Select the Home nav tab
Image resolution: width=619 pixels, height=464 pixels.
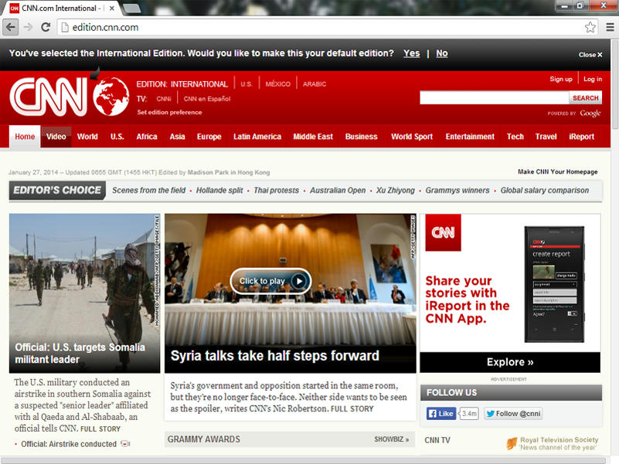coord(25,137)
